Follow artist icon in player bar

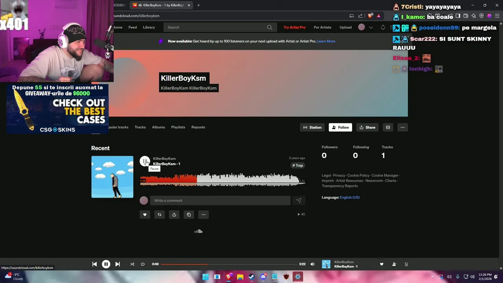point(394,264)
